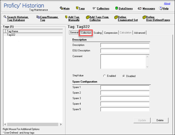Click the Define User-DefinedTypes icon

pyautogui.click(x=144, y=17)
